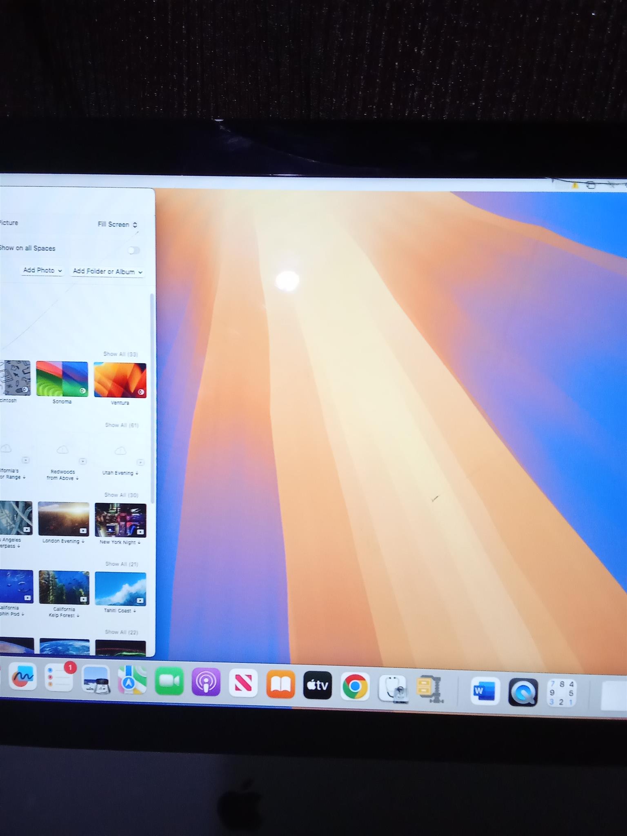
Task: Click Show All (33) link
Action: click(x=120, y=354)
